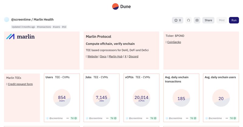243x127 pixels.
Task: Click the 7d refresh badge on vCPUs card
Action: (x=153, y=118)
